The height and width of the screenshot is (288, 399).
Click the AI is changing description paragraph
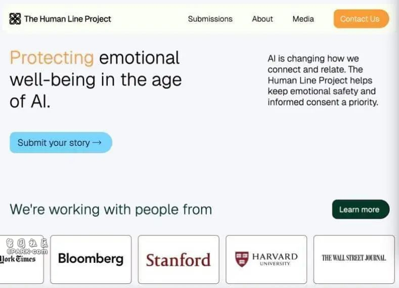pyautogui.click(x=323, y=80)
